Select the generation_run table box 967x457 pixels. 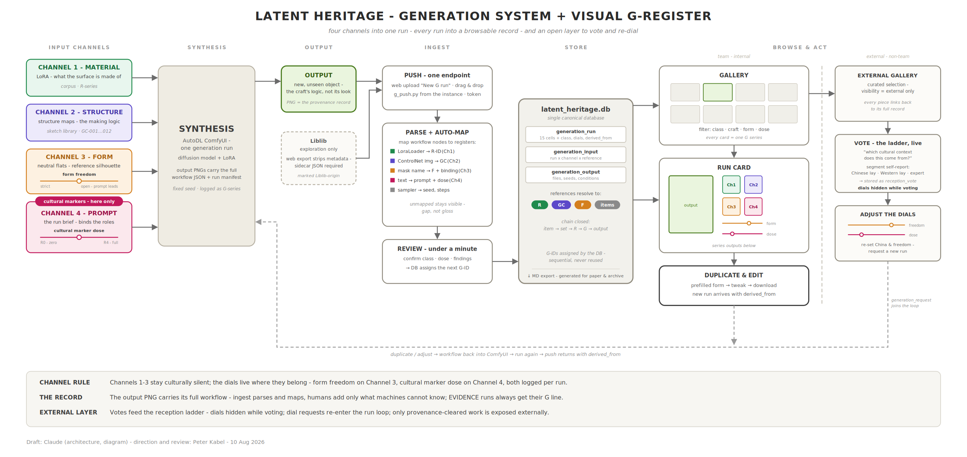pyautogui.click(x=575, y=134)
